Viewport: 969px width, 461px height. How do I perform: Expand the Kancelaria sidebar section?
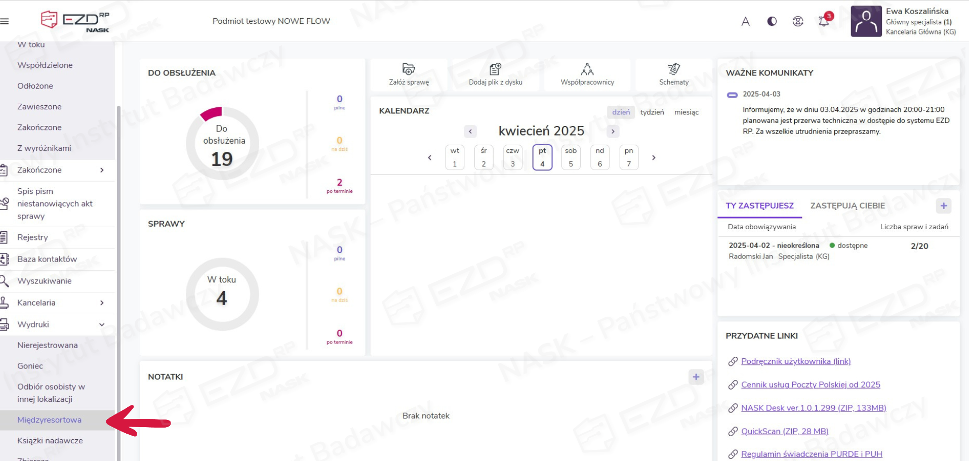click(102, 303)
